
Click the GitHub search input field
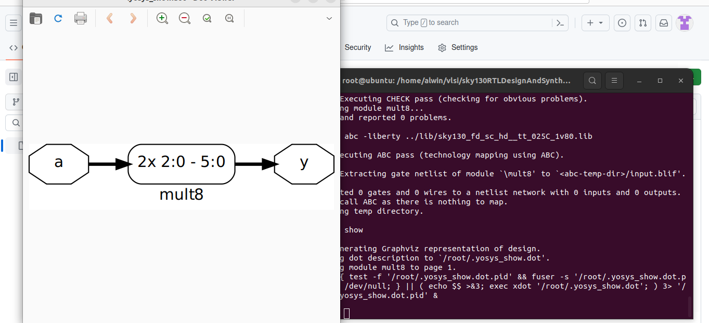point(468,22)
